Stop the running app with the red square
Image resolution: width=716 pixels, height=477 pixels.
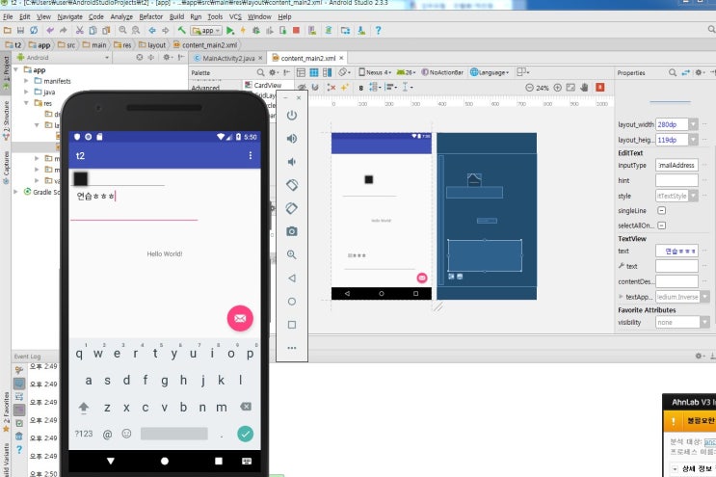click(296, 31)
